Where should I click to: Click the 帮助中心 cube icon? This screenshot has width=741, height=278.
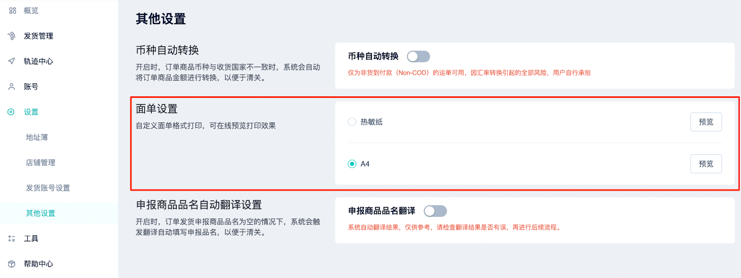(12, 264)
